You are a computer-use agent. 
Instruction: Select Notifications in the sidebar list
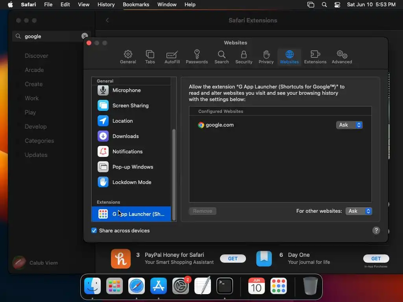[x=131, y=151]
